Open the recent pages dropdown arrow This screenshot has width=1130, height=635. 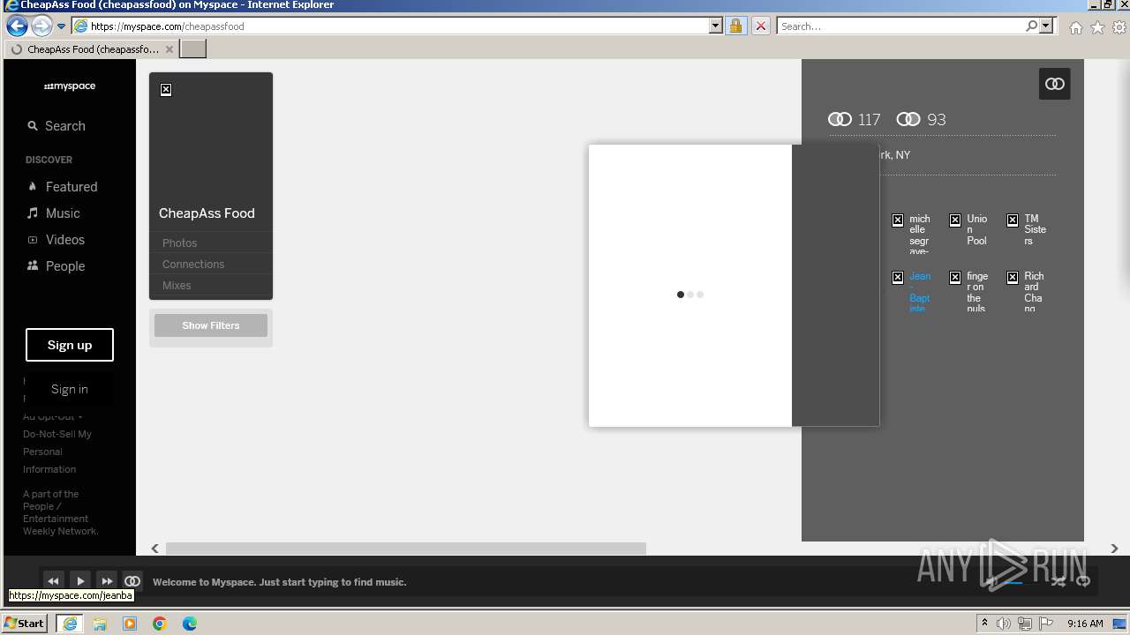[x=61, y=26]
